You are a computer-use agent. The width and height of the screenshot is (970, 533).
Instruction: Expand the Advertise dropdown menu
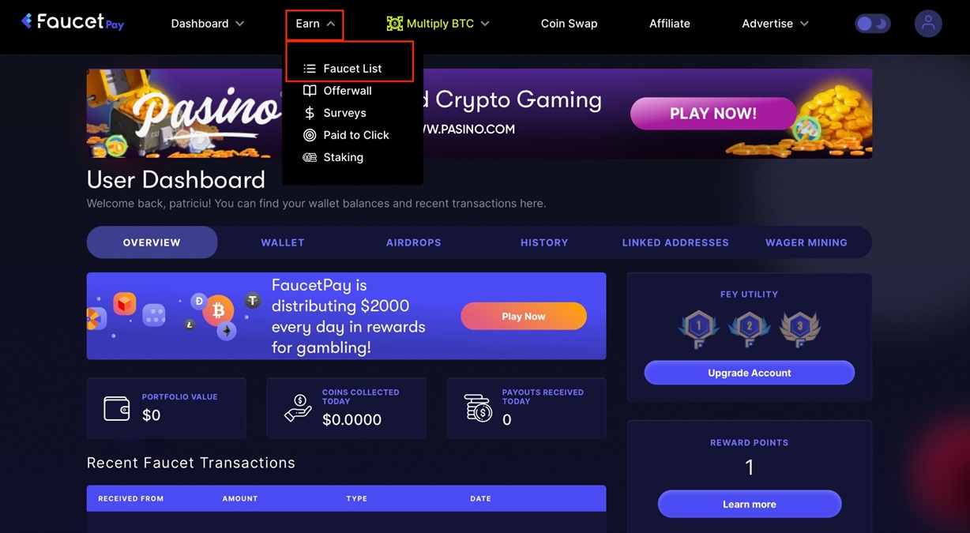point(775,24)
